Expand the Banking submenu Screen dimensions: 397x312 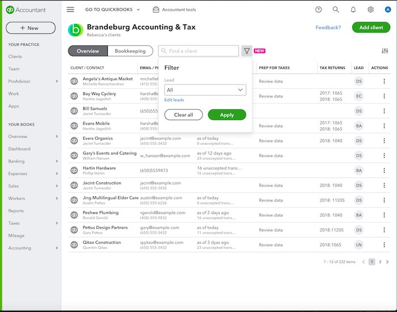[x=57, y=161]
